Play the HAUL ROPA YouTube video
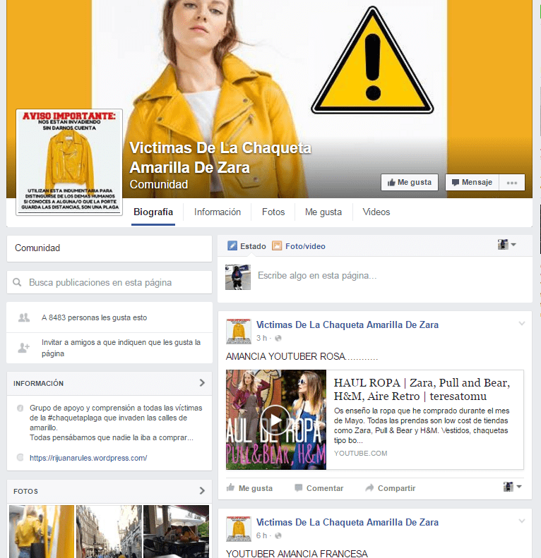The height and width of the screenshot is (558, 541). 276,420
